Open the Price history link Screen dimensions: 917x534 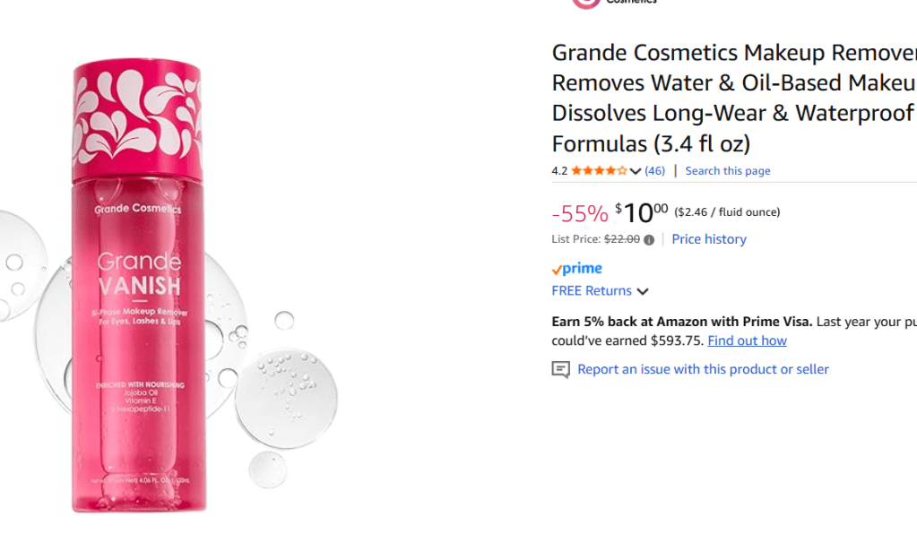708,239
